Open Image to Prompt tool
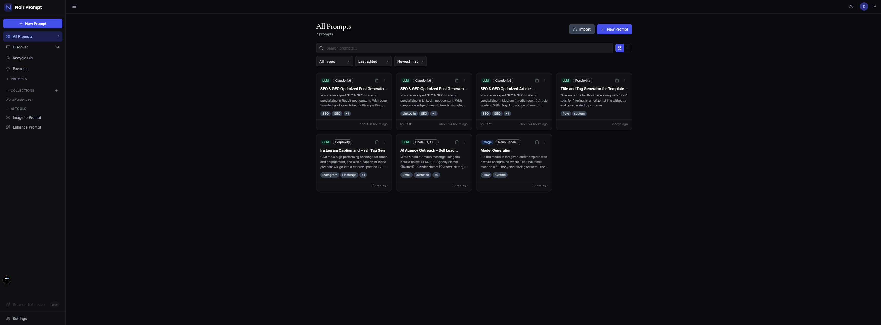881x325 pixels. (x=27, y=118)
